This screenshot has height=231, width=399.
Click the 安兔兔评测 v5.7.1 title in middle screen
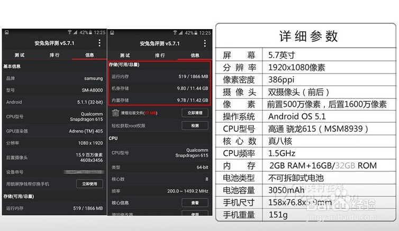point(160,43)
